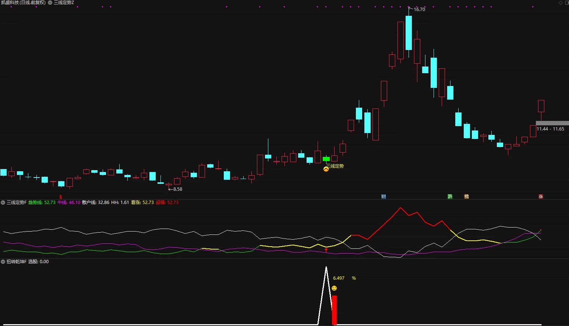Image resolution: width=569 pixels, height=326 pixels.
Task: Click stock title 凯盛科技 (日线.前复权)
Action: (23, 3)
